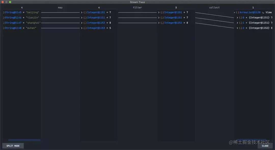Click object icon of second Integer@1151 after filter
The width and height of the screenshot is (275, 150).
tap(162, 18)
